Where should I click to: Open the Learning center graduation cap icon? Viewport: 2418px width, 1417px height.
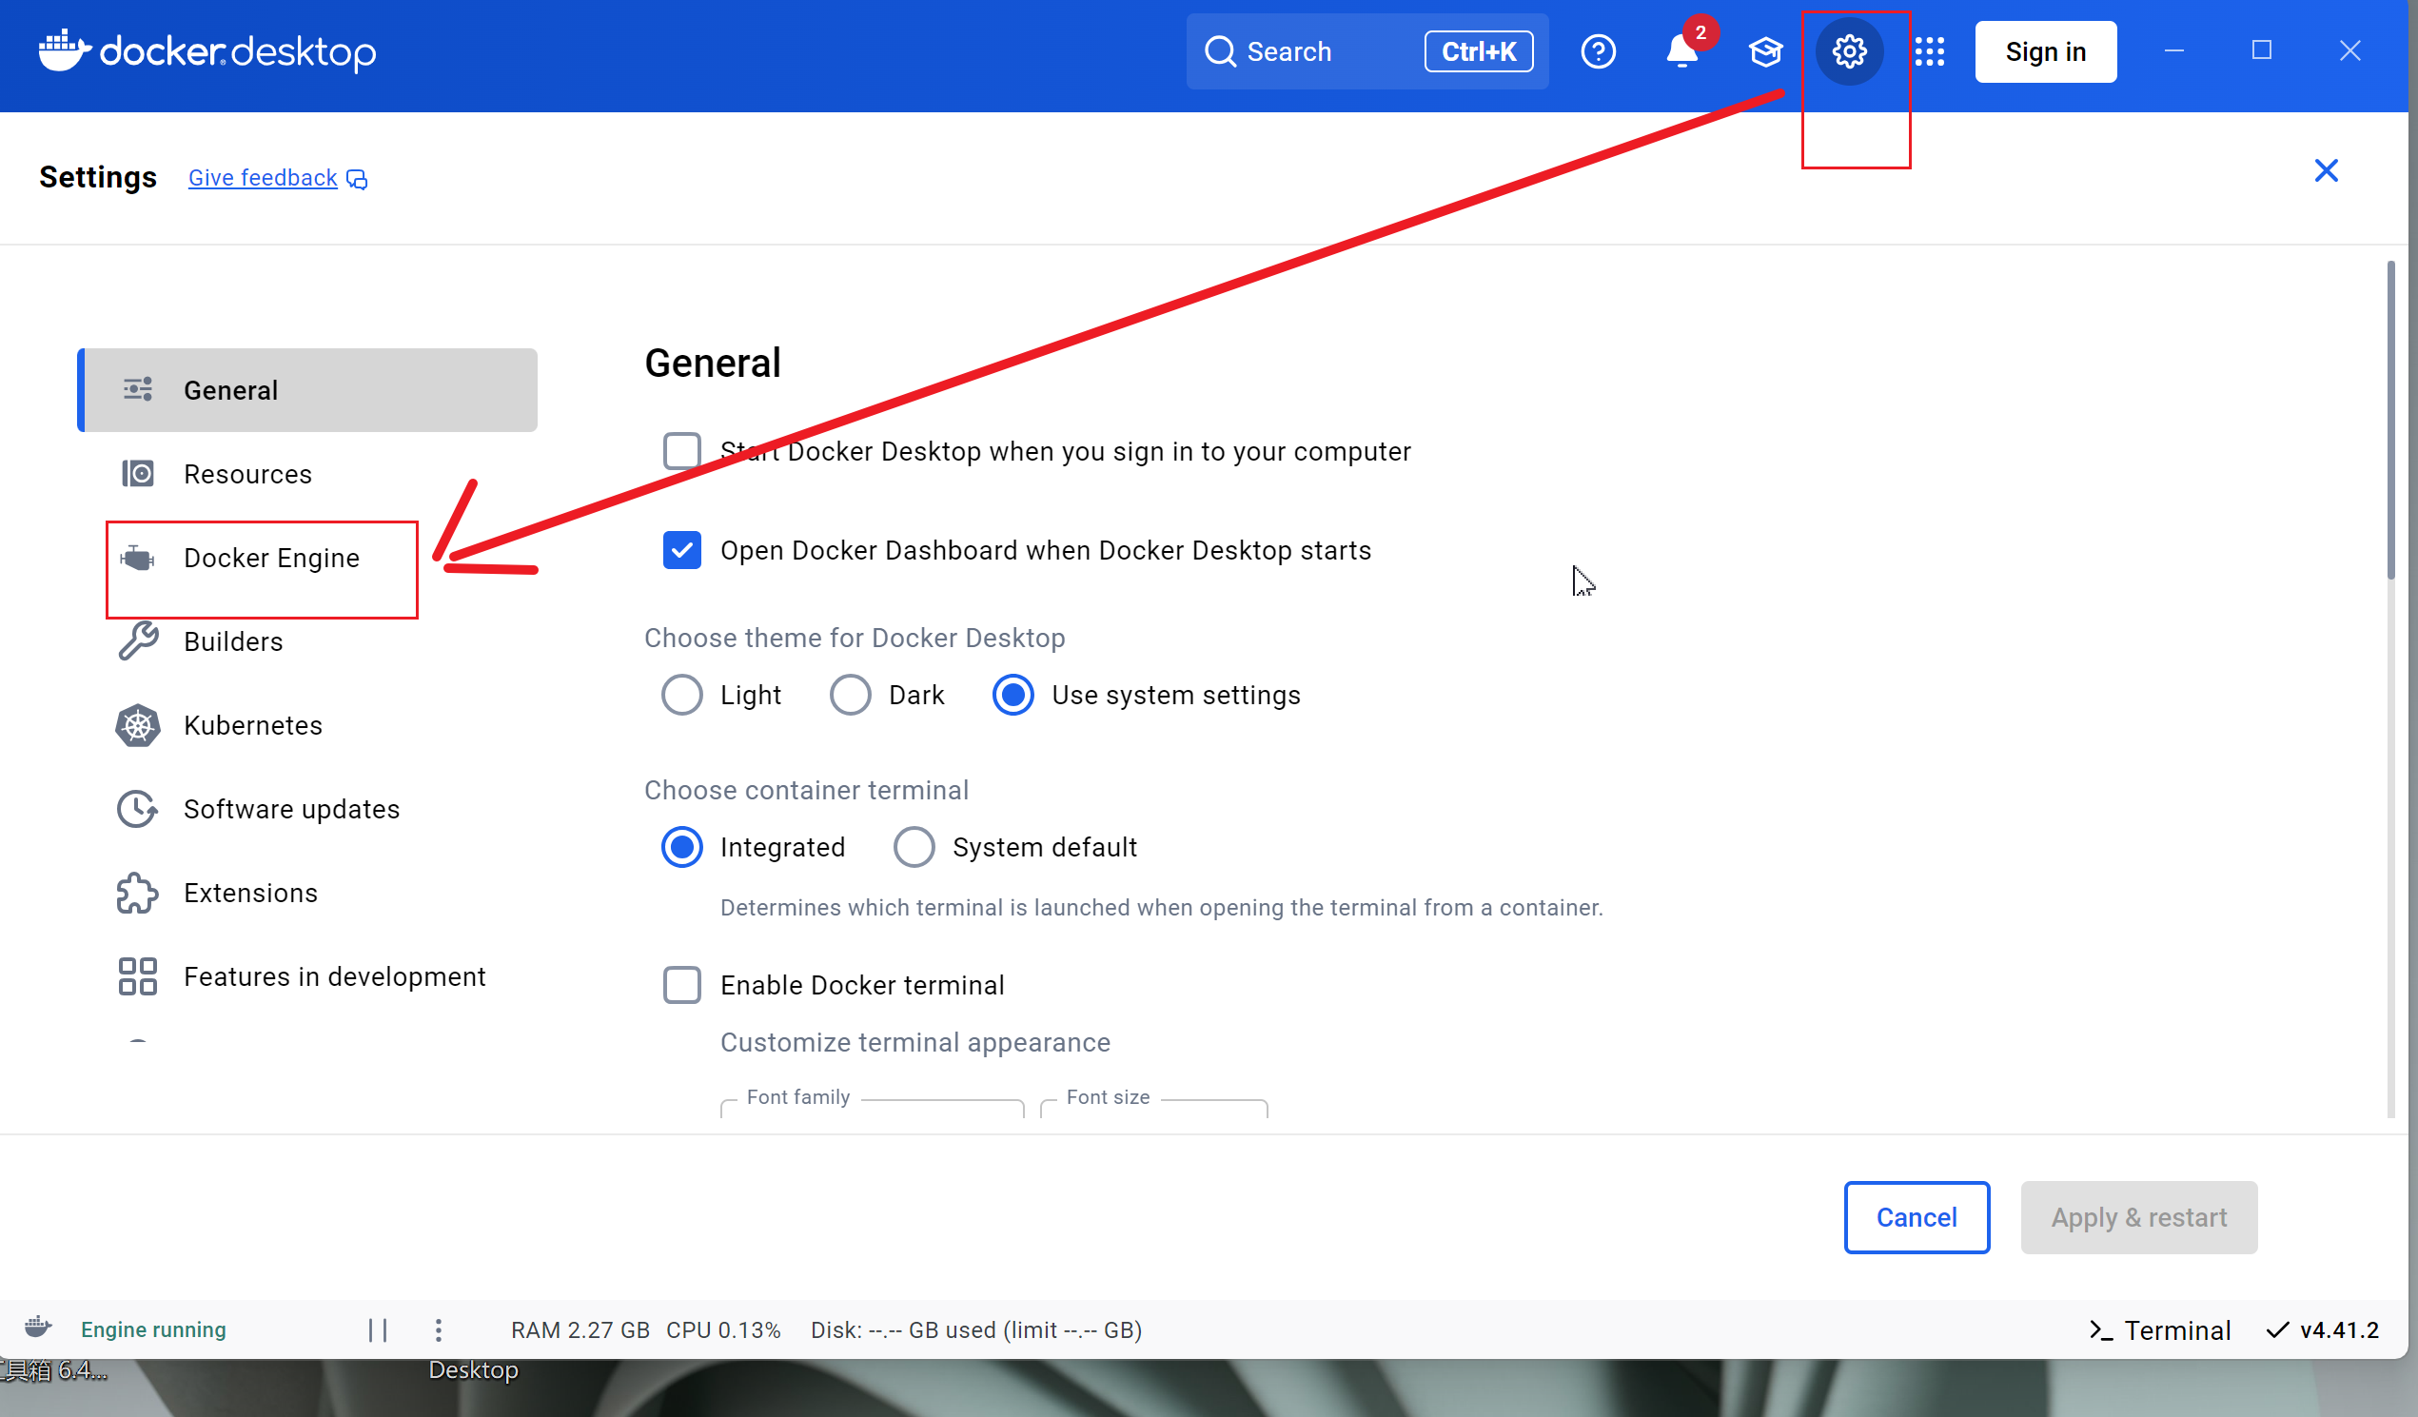pyautogui.click(x=1764, y=50)
